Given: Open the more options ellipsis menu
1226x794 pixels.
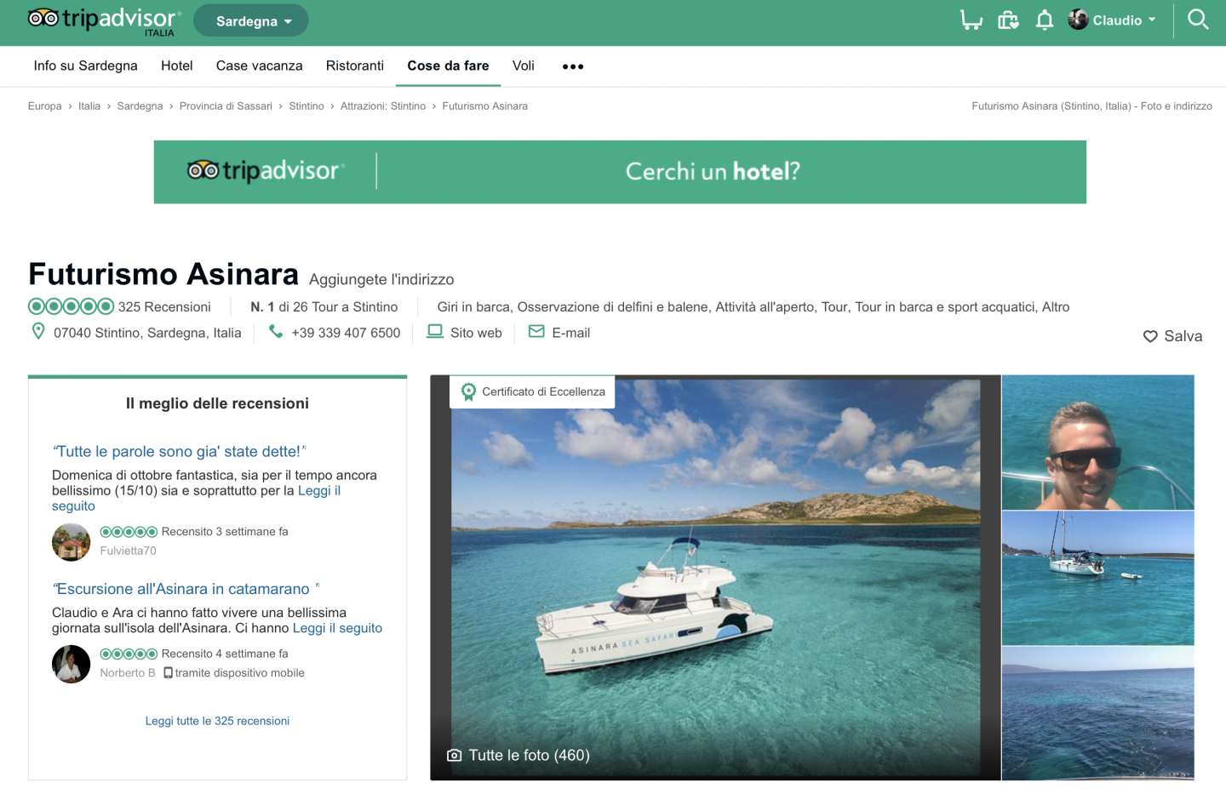Looking at the screenshot, I should click(x=573, y=66).
